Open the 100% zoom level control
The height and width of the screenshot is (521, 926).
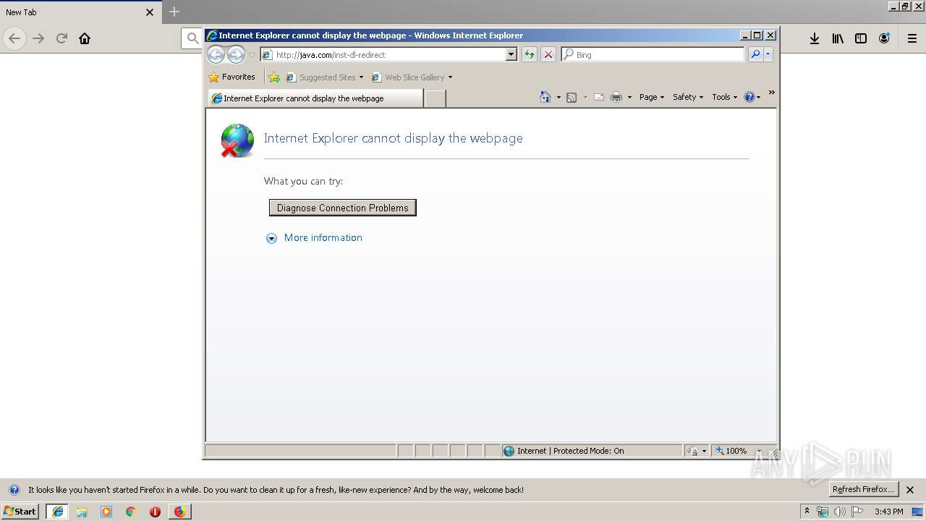(x=736, y=451)
